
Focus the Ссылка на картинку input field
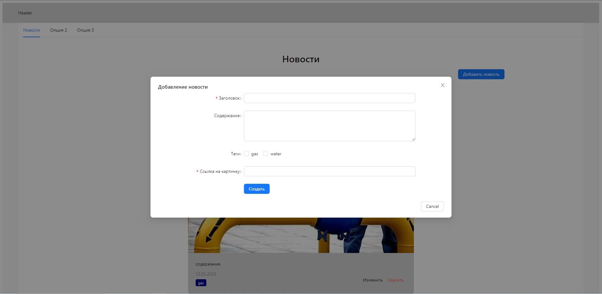[x=329, y=171]
